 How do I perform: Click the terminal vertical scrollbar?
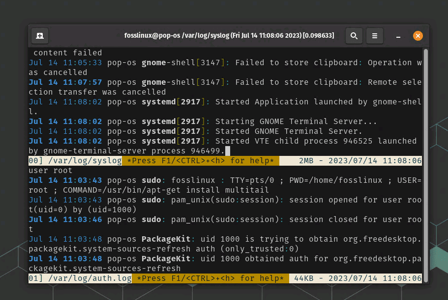point(426,165)
